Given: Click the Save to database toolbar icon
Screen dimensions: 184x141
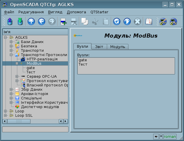Looking at the screenshot, I should pos(20,22).
